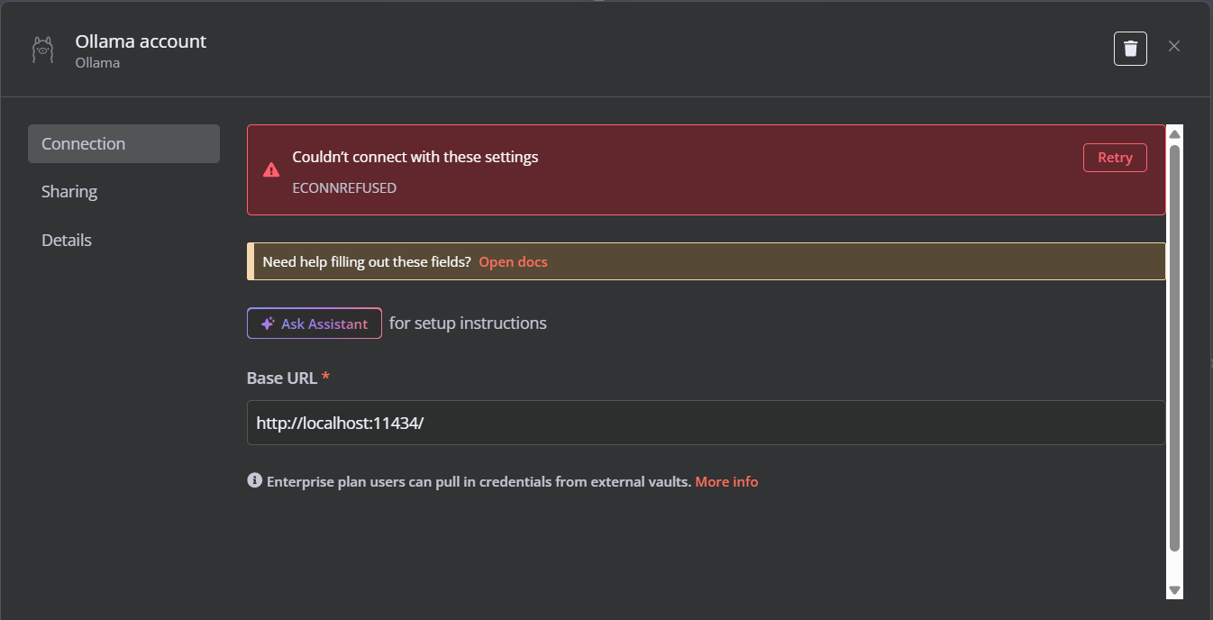The width and height of the screenshot is (1213, 620).
Task: Retry the failed connection
Action: coord(1115,158)
